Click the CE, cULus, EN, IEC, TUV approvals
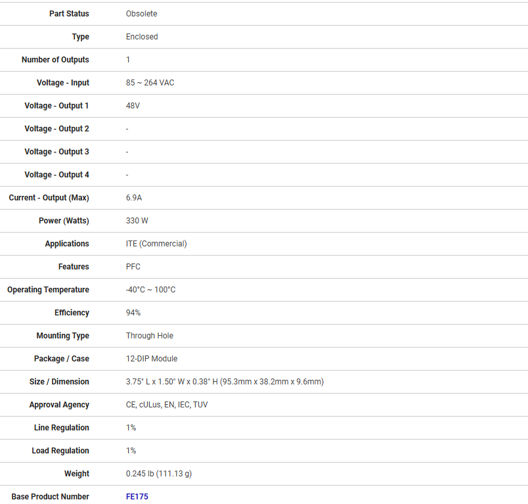The image size is (528, 504). [167, 405]
